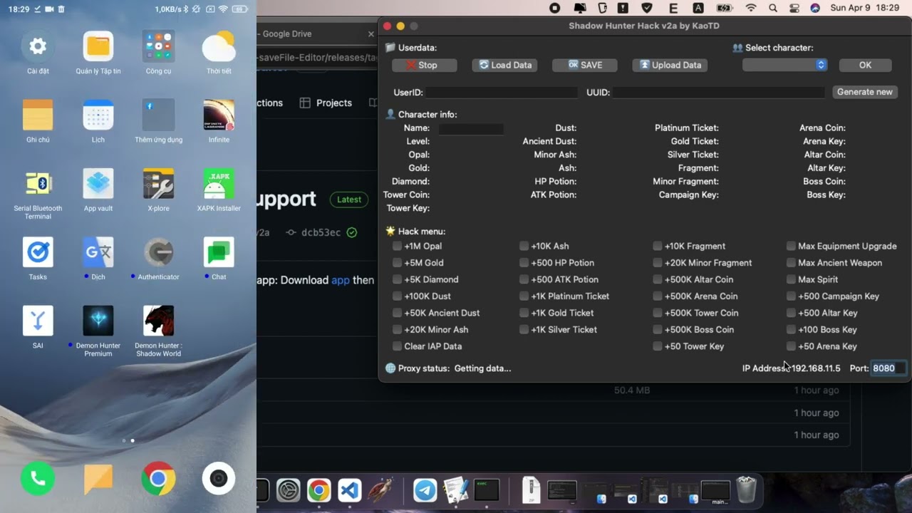Open Chrome in the phone dock
This screenshot has width=912, height=513.
[158, 480]
